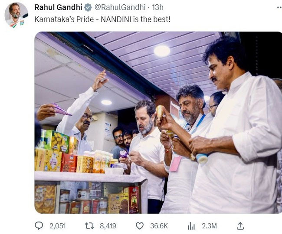Viewport: 282px width, 234px height.
Task: Click the reply speech bubble icon
Action: pos(39,226)
